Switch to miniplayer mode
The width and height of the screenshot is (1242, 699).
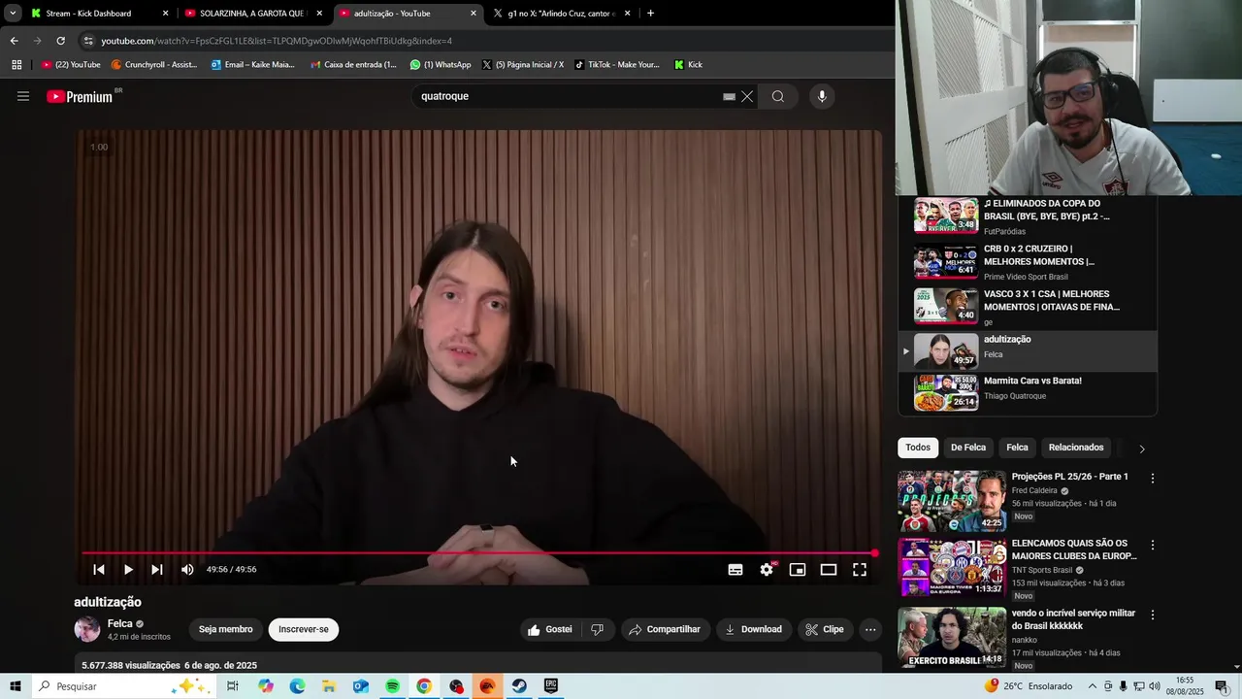tap(798, 570)
